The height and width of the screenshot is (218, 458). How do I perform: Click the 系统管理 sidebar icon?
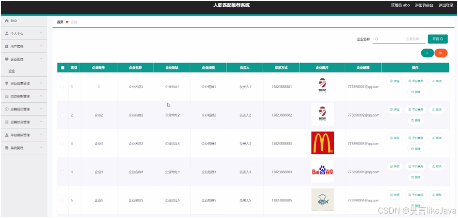pos(7,148)
